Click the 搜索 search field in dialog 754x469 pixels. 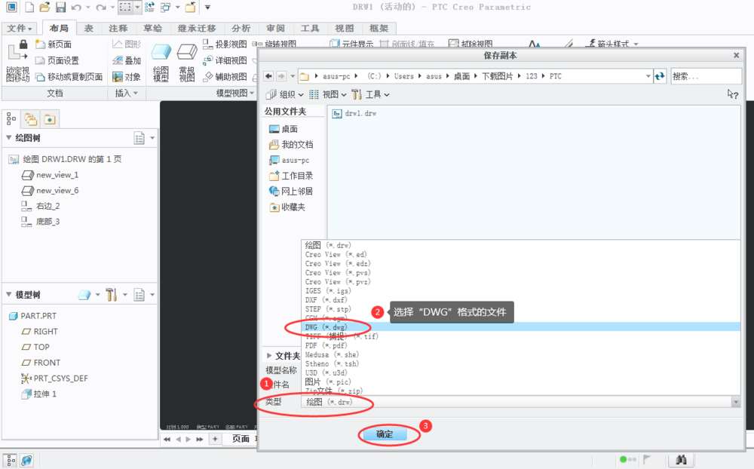pyautogui.click(x=705, y=76)
